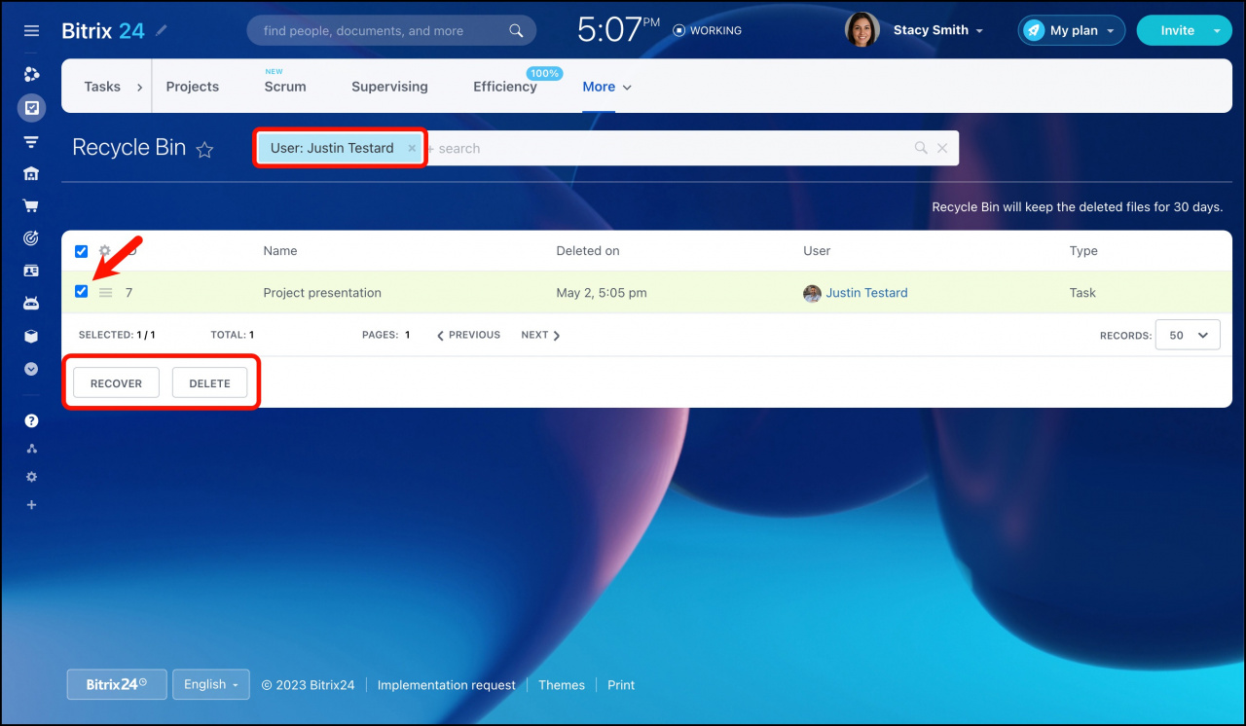
Task: Open the grid settings gear icon
Action: (105, 251)
